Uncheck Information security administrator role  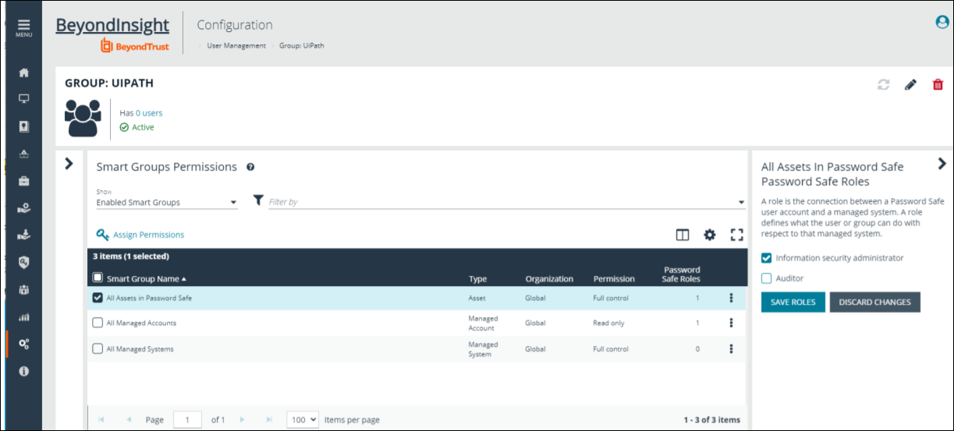[766, 258]
